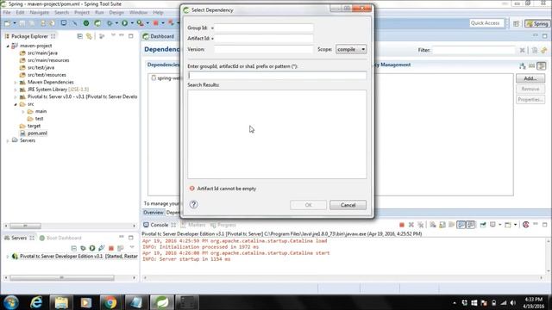The width and height of the screenshot is (552, 310).
Task: Open the Debug toolbar dropdown arrow
Action: point(116,23)
